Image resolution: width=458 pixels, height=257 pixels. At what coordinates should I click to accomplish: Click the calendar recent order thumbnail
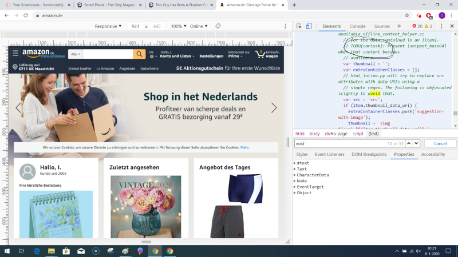(x=56, y=214)
